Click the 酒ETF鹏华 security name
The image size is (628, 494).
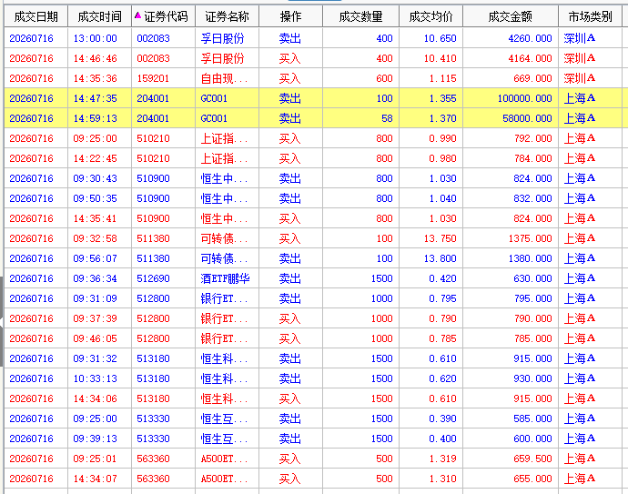click(225, 278)
